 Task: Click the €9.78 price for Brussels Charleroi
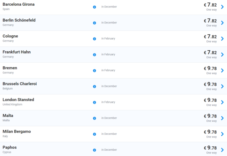click(210, 84)
